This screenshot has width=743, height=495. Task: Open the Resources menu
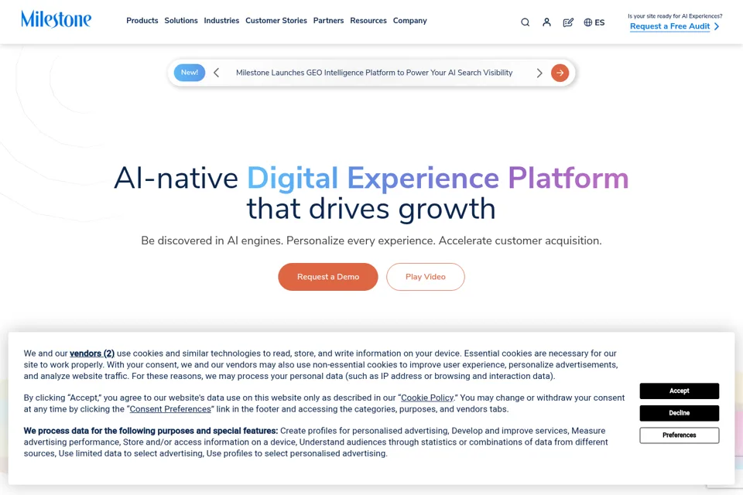click(368, 20)
